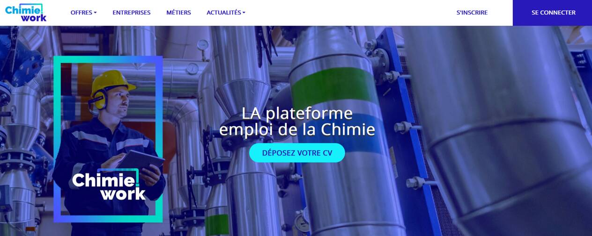This screenshot has height=236, width=592.
Task: Click the caret arrow next to OFFRES
Action: click(x=95, y=13)
